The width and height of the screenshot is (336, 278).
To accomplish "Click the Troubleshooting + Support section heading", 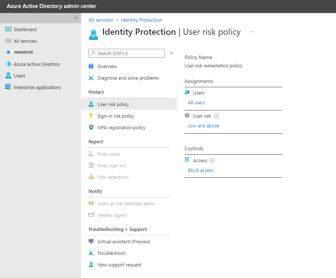I will (118, 229).
